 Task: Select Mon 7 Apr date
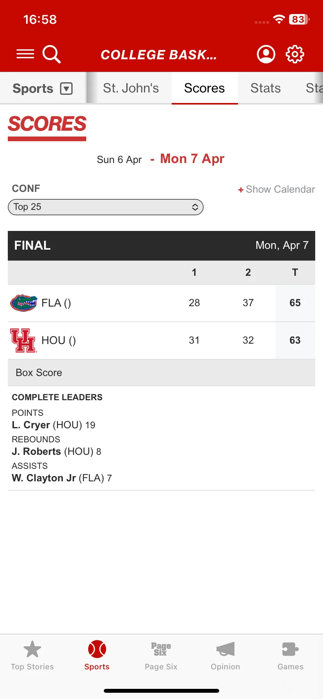coord(192,159)
